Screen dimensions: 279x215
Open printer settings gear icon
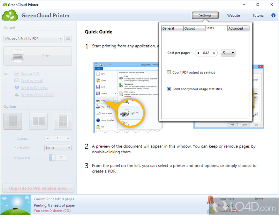pos(68,38)
